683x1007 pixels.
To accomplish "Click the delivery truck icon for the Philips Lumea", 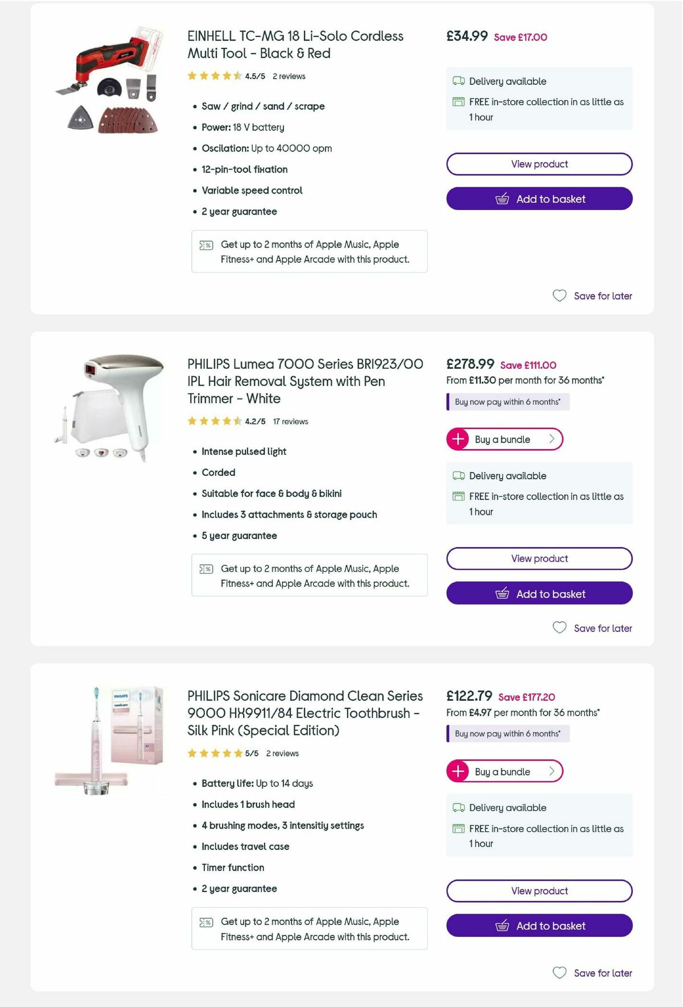I will coord(458,475).
